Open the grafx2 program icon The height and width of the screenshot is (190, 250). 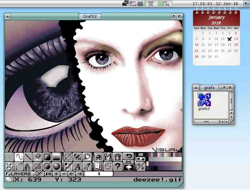(204, 102)
